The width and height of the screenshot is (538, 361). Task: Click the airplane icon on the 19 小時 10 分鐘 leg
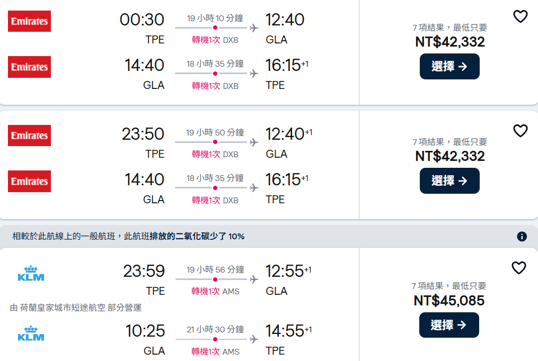click(x=254, y=28)
